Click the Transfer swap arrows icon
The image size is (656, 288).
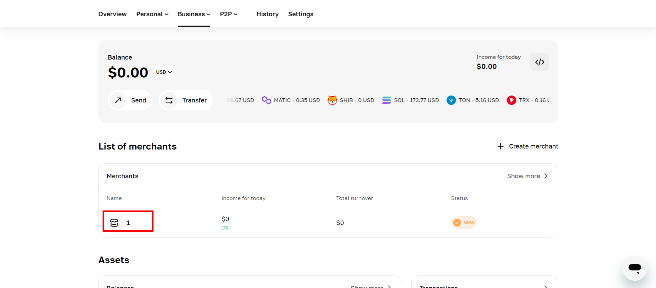[x=169, y=100]
